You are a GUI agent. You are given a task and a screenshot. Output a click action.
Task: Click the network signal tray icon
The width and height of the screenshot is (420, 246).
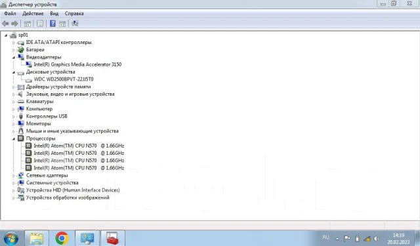367,239
